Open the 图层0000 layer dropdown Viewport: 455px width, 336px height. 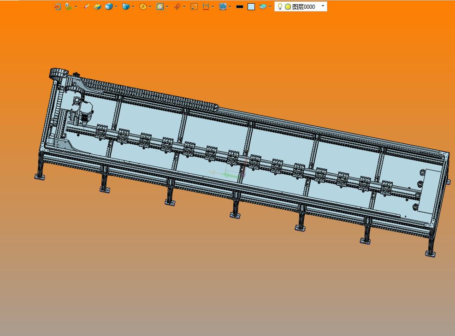323,6
